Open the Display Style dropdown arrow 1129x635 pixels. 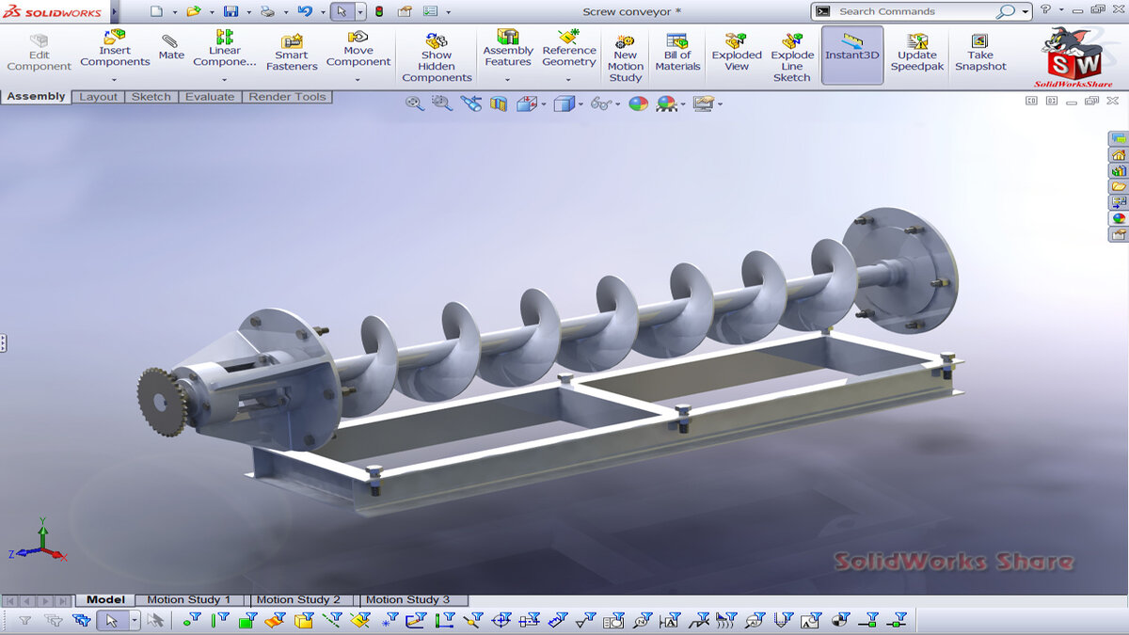coord(582,104)
